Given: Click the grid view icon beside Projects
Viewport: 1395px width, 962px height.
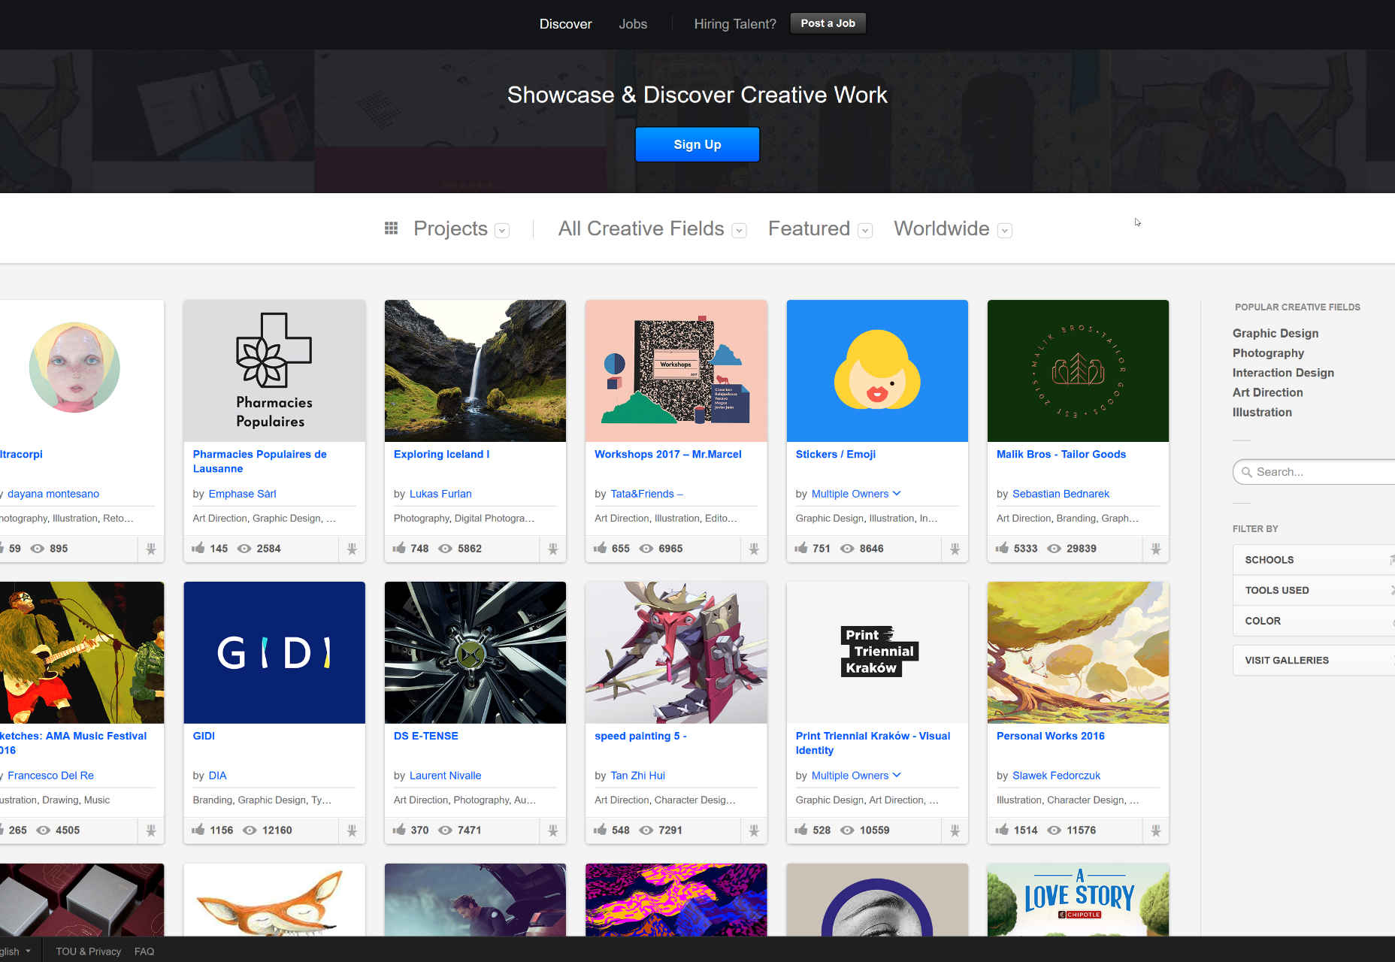Looking at the screenshot, I should click(391, 228).
